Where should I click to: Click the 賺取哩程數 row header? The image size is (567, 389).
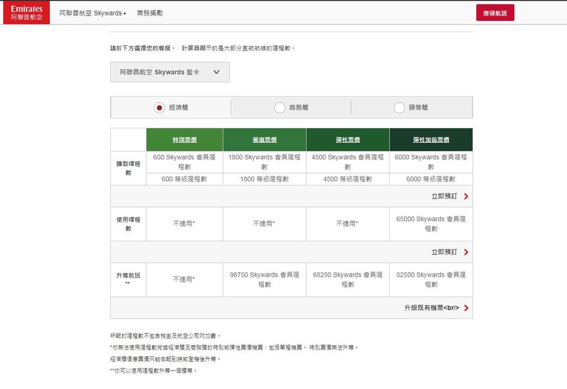pyautogui.click(x=128, y=168)
